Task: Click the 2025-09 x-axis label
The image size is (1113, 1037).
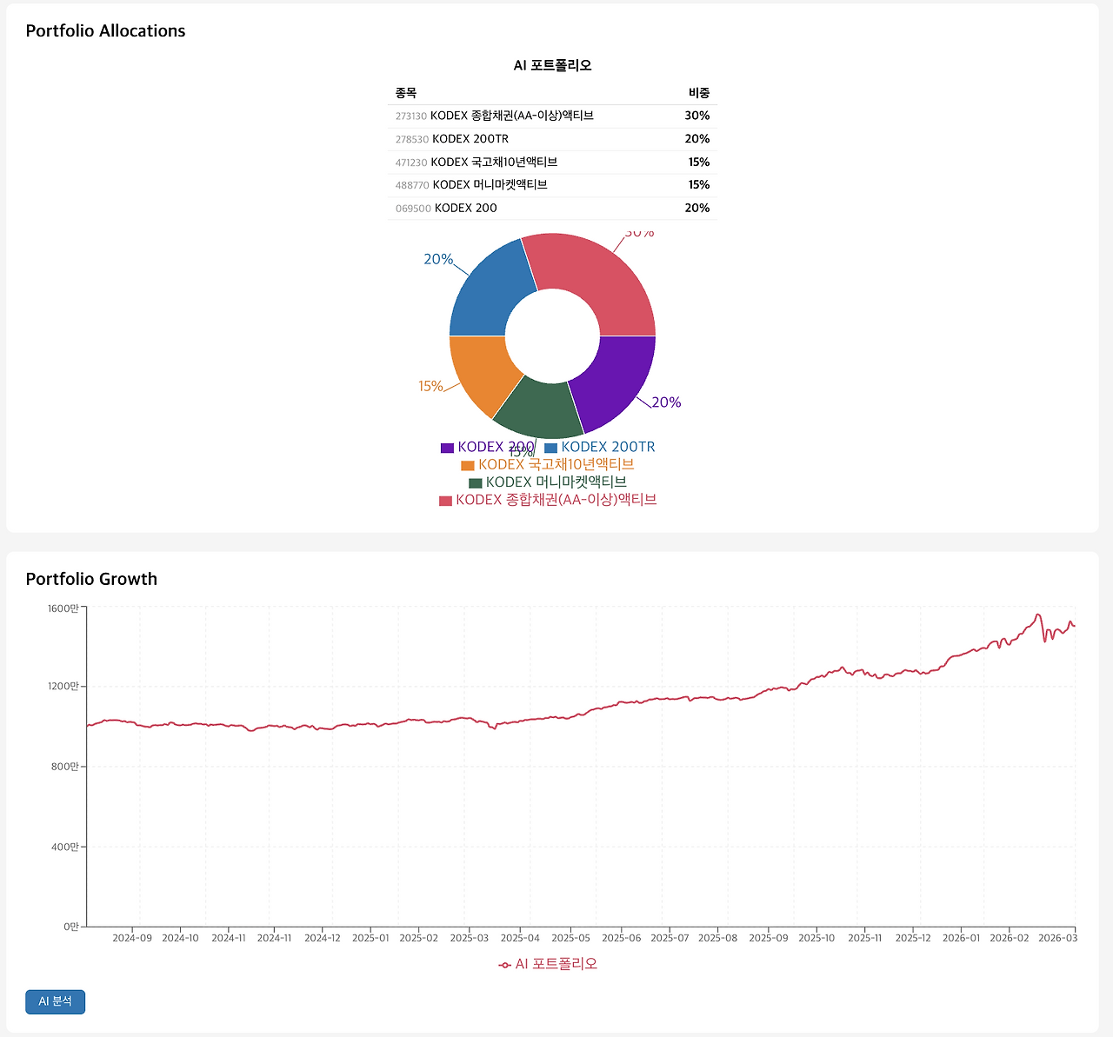Action: click(x=769, y=939)
